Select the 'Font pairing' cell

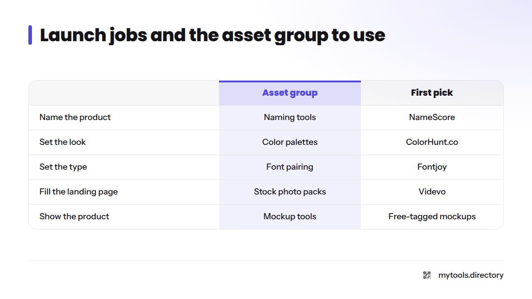290,167
